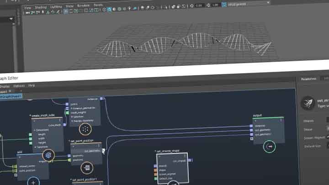Edit the gamma value 1.00 field
The width and height of the screenshot is (329, 185).
tap(215, 5)
